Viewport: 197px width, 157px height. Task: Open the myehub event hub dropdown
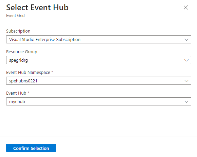pyautogui.click(x=98, y=101)
